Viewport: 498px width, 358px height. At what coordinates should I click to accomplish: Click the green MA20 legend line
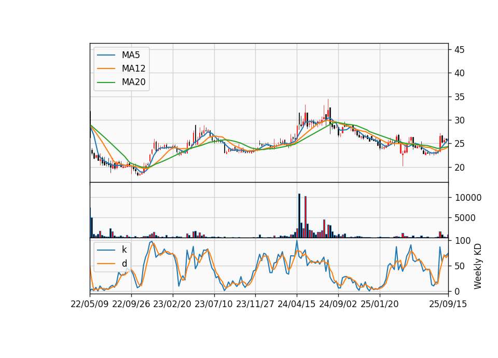[x=106, y=82]
